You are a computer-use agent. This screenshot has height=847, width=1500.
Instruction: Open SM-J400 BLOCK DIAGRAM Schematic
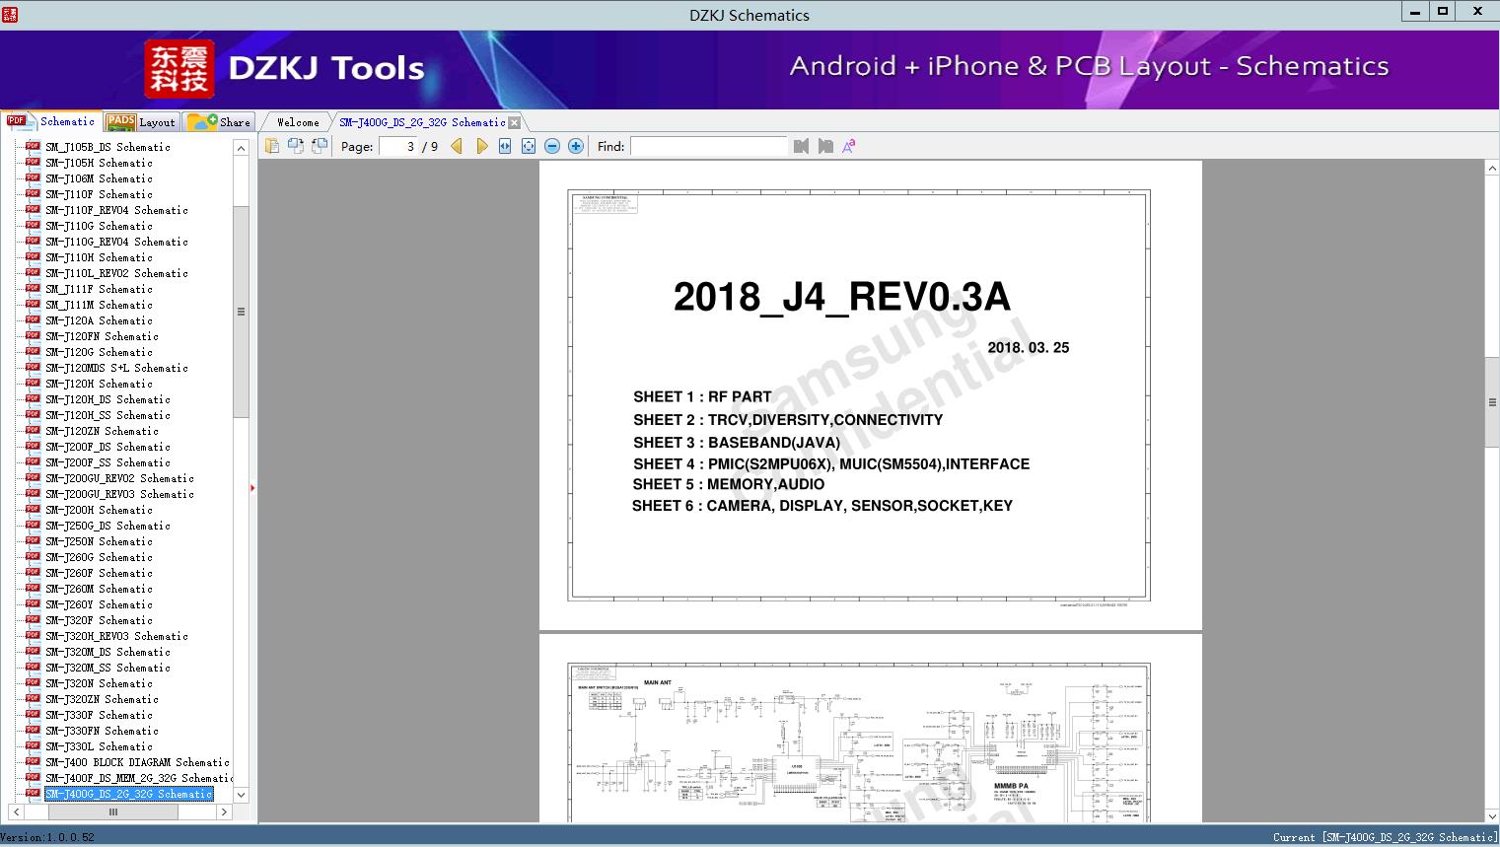click(137, 762)
